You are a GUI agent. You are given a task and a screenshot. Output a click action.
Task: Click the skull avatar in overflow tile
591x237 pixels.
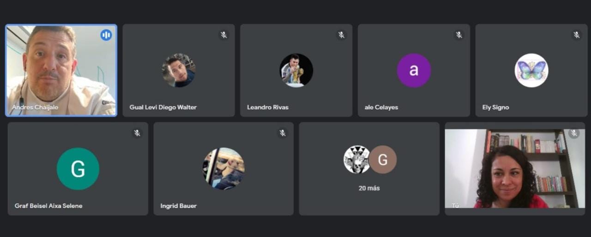coord(357,160)
